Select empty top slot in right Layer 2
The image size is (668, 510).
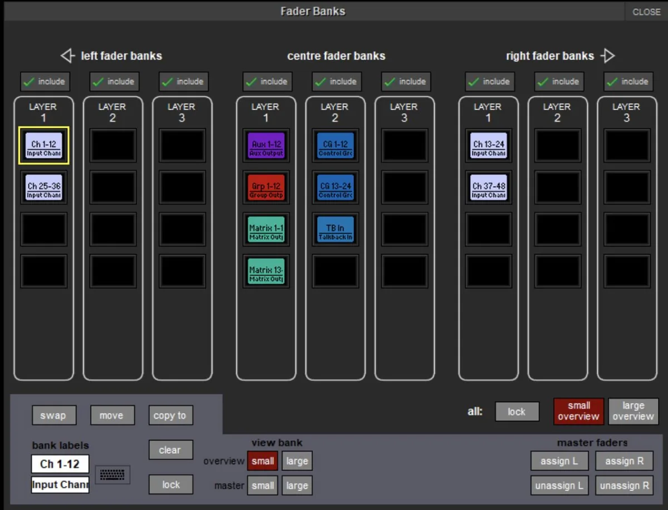click(558, 146)
